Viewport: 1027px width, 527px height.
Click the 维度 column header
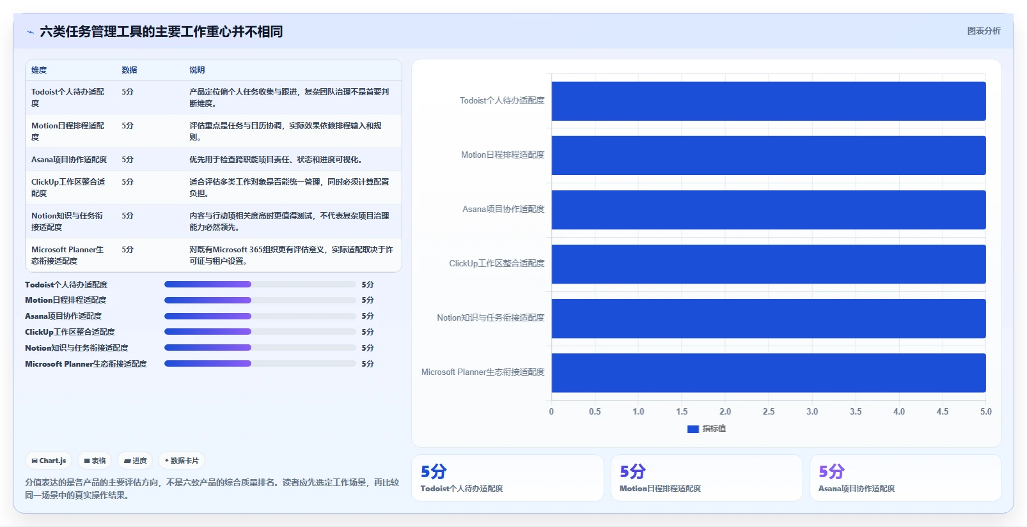click(x=39, y=70)
